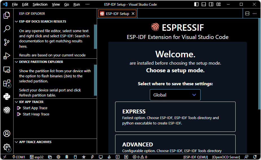Open the monitor device icon in status bar

coord(101,157)
